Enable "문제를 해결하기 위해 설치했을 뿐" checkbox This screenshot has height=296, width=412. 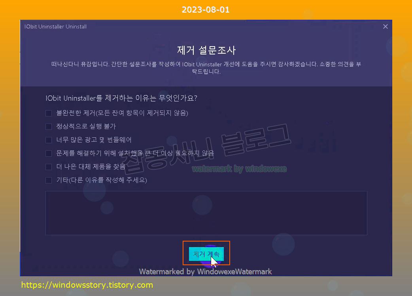coord(49,154)
